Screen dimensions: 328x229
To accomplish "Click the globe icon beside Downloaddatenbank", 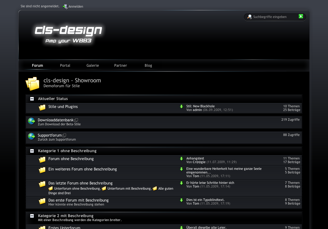I will [31, 121].
